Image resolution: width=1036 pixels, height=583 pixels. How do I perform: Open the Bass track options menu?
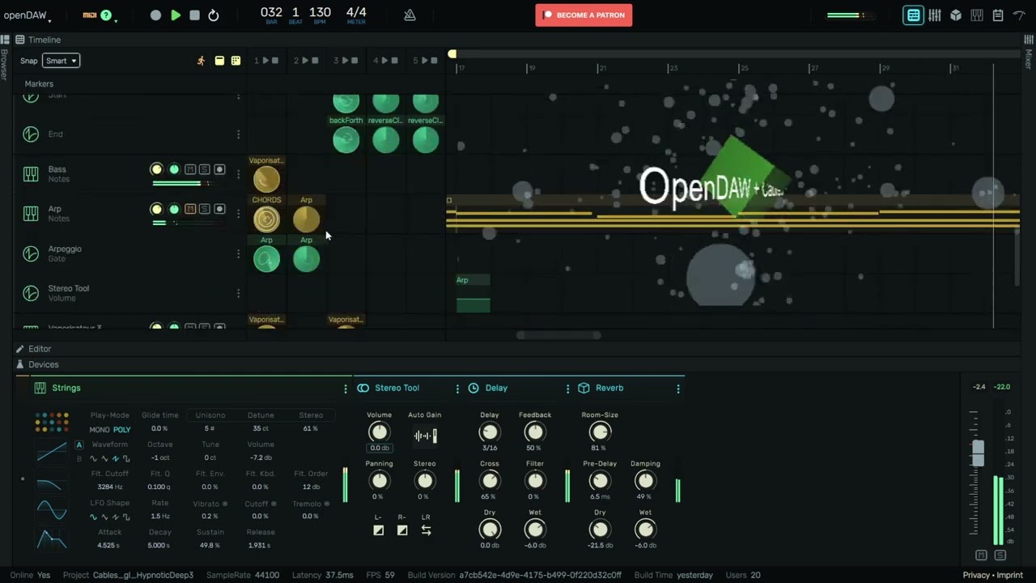coord(238,174)
